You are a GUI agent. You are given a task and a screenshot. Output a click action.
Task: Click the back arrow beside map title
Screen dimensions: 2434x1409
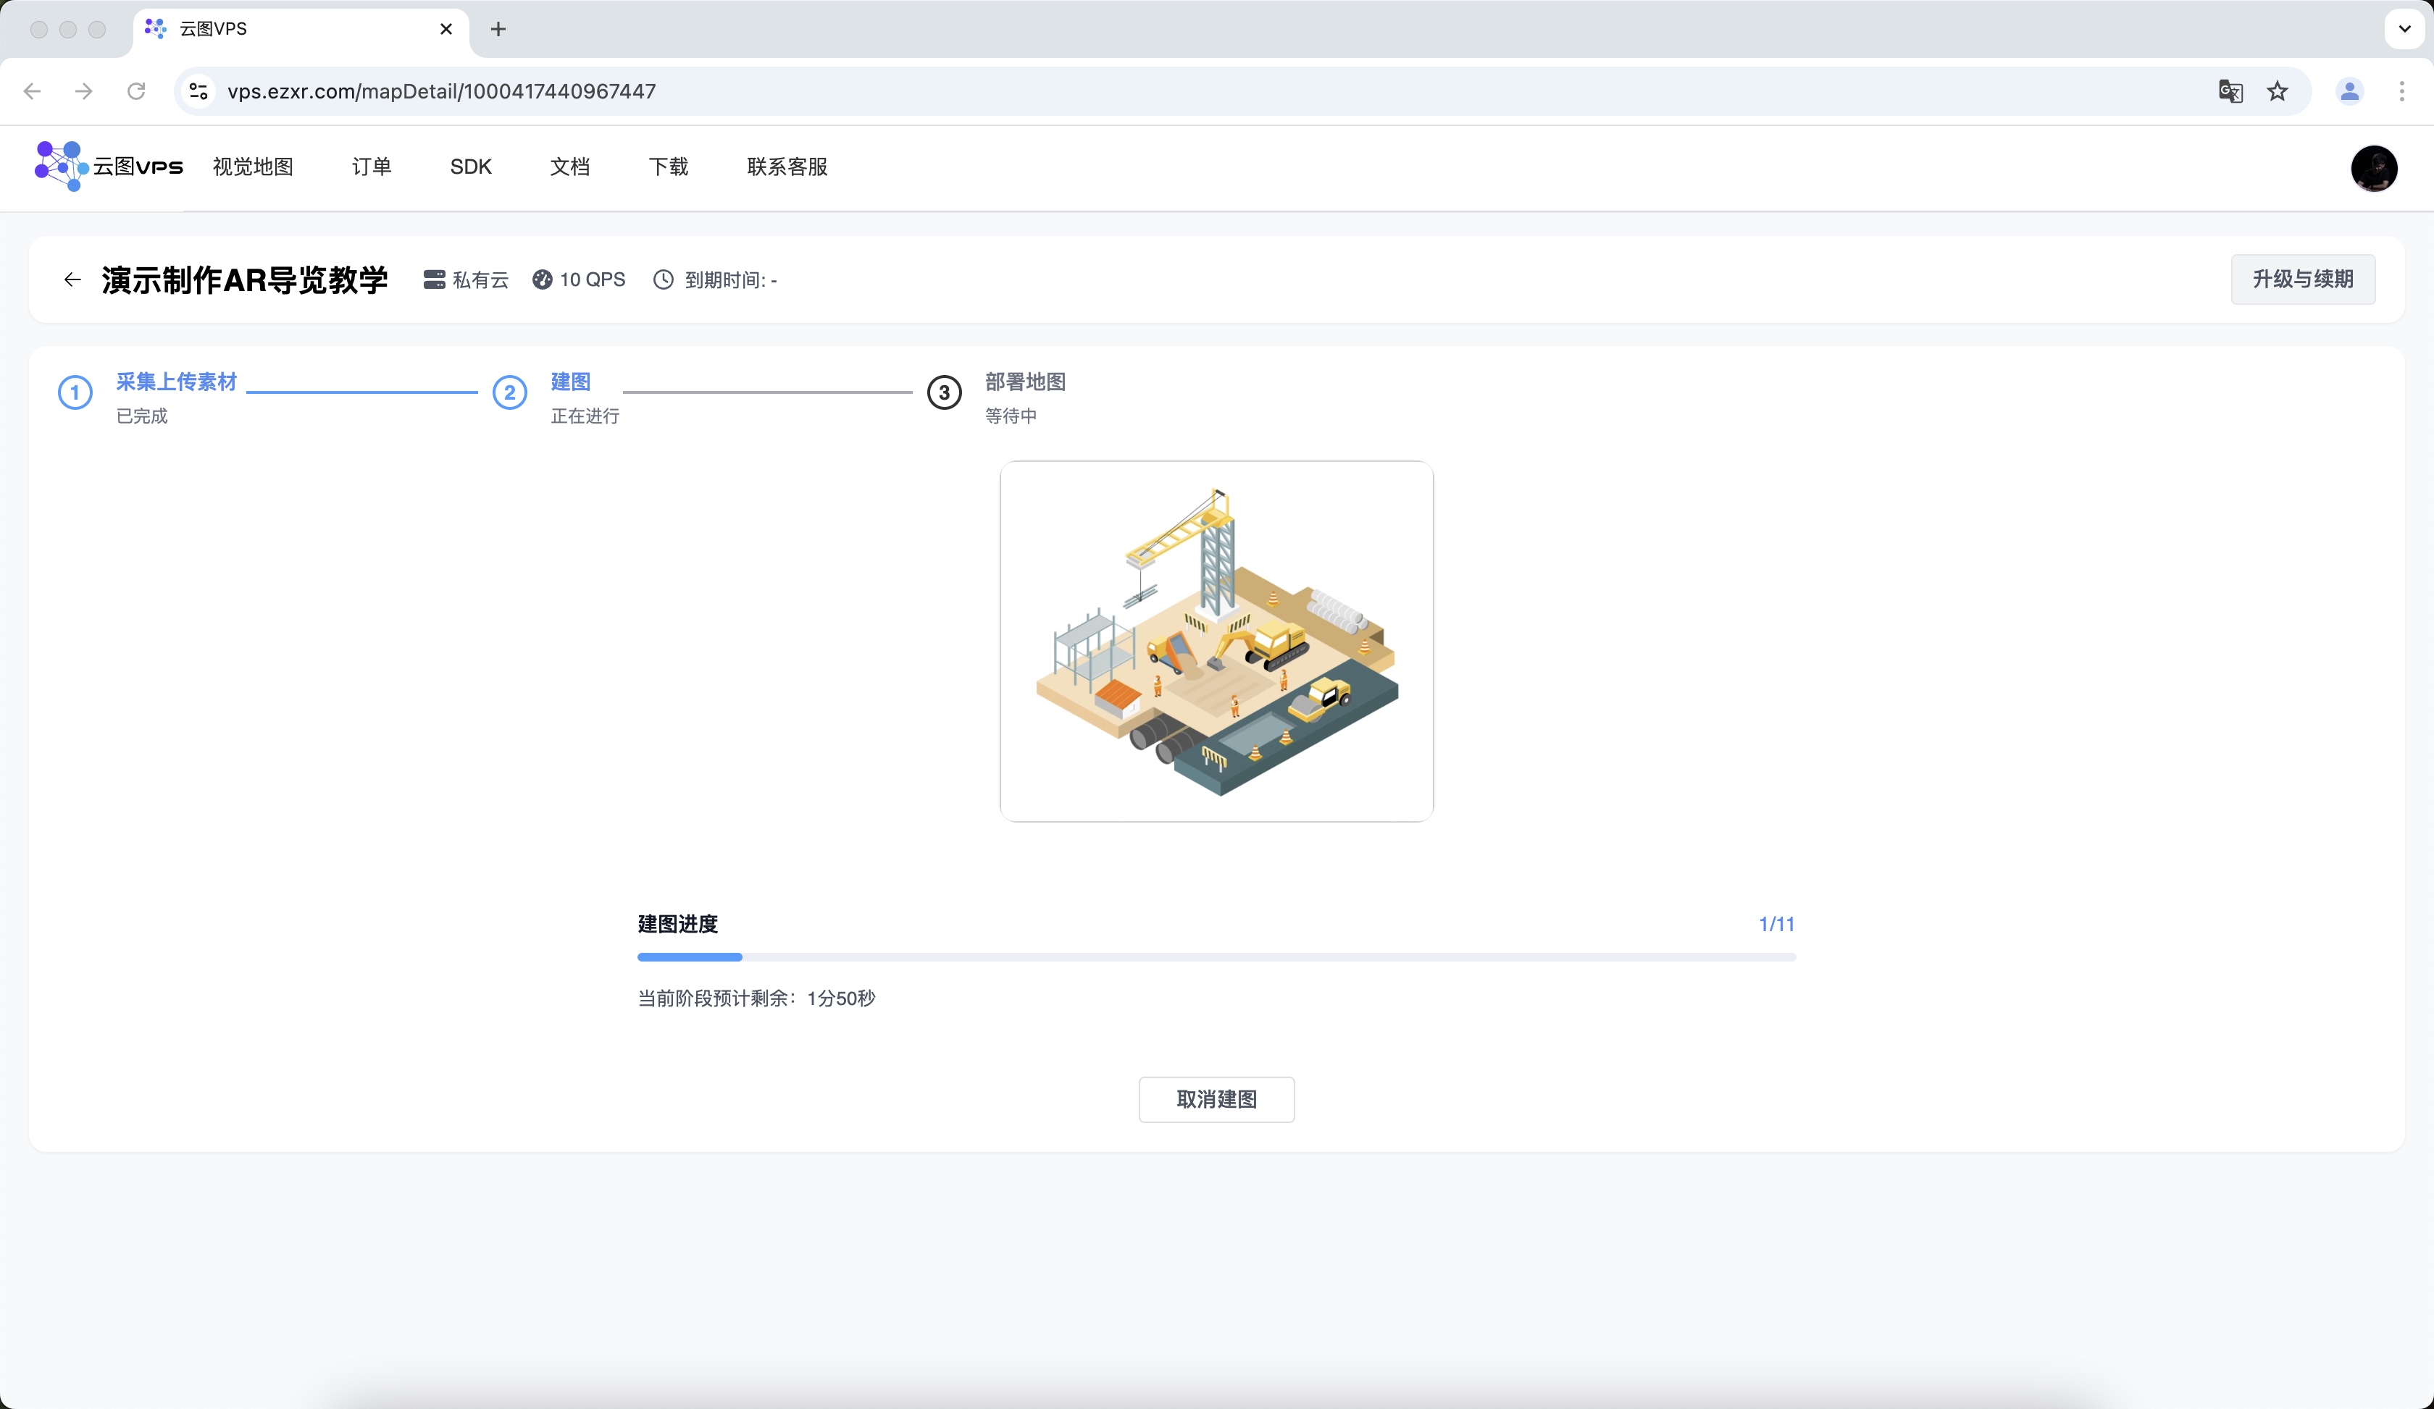tap(72, 280)
